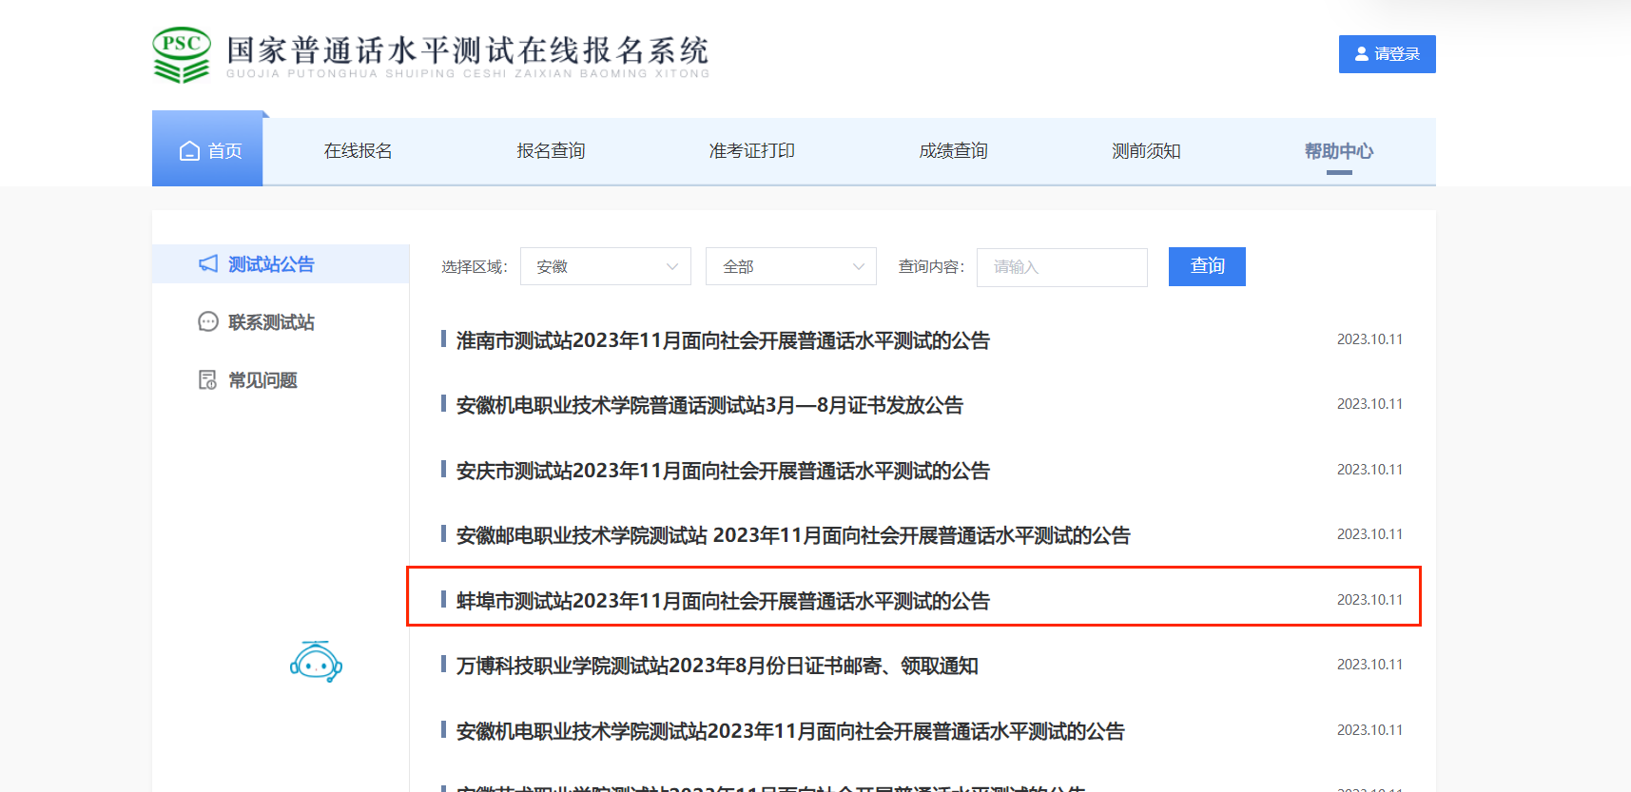
Task: Click the PSC logo icon
Action: [181, 55]
